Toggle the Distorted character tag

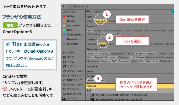[111, 57]
